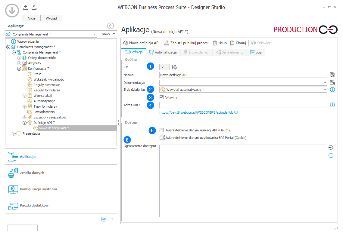Expand Typy formularzy tree node

click(24, 106)
